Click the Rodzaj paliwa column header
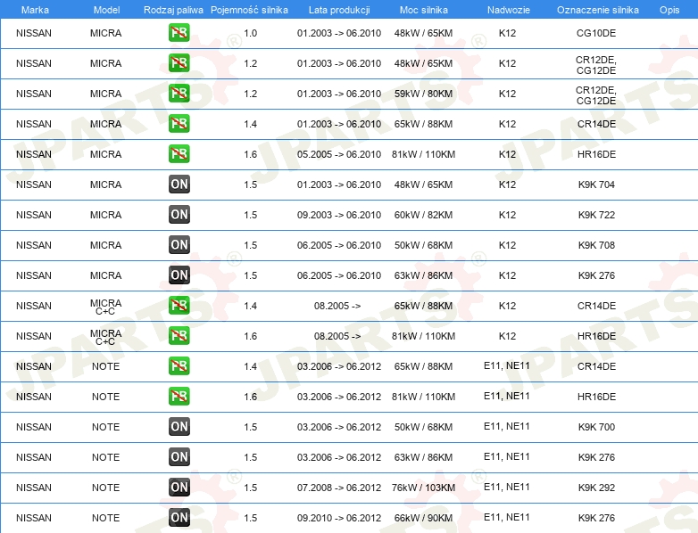Image resolution: width=698 pixels, height=533 pixels. 173,10
